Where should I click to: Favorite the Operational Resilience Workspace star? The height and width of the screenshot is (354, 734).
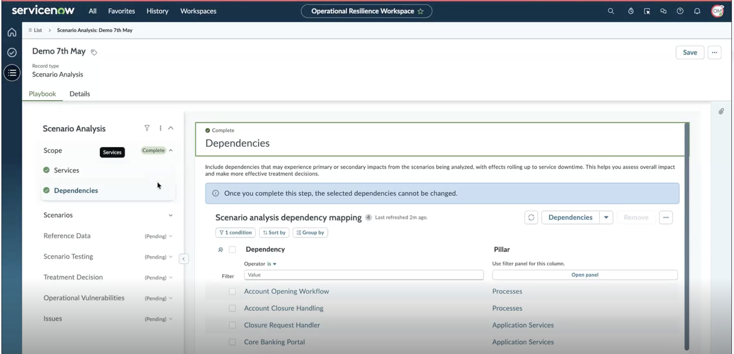pos(421,11)
